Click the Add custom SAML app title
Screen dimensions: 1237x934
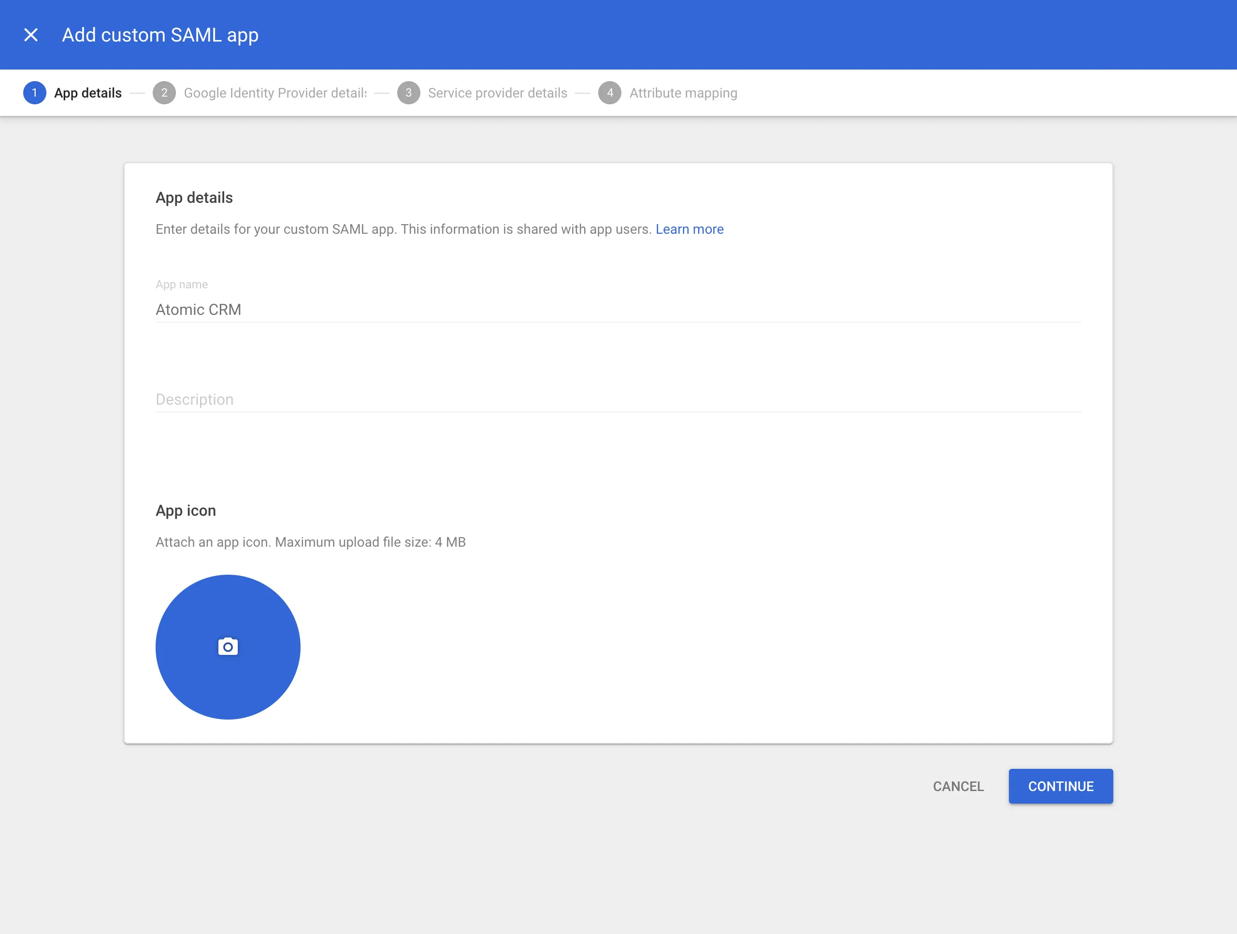pos(160,35)
